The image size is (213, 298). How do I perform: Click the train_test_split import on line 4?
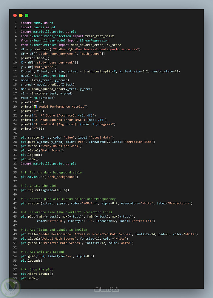coord(97,36)
